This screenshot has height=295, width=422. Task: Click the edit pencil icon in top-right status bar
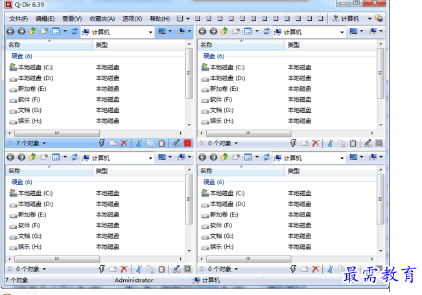pyautogui.click(x=368, y=143)
